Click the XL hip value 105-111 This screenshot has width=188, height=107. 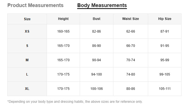(165, 89)
